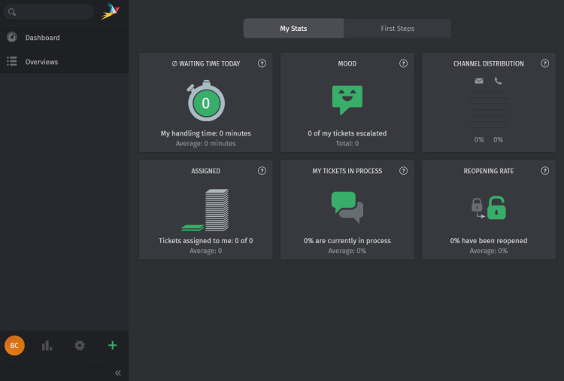Click the green unlocked padlock graphic

(x=496, y=207)
